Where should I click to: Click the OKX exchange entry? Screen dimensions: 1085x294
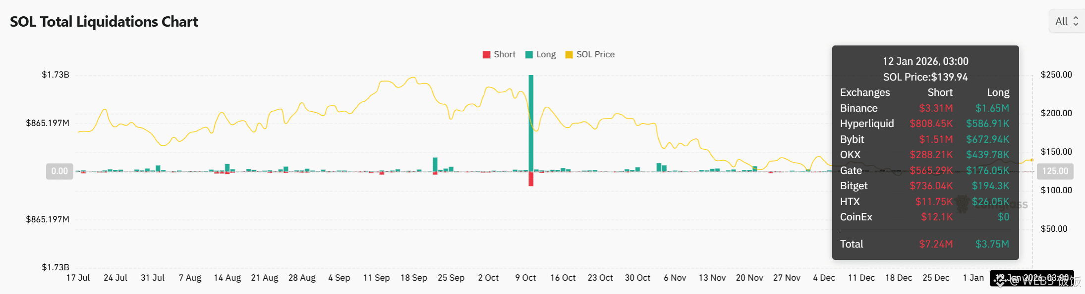850,155
